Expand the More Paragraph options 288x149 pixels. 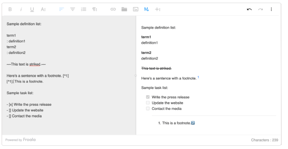pyautogui.click(x=95, y=9)
